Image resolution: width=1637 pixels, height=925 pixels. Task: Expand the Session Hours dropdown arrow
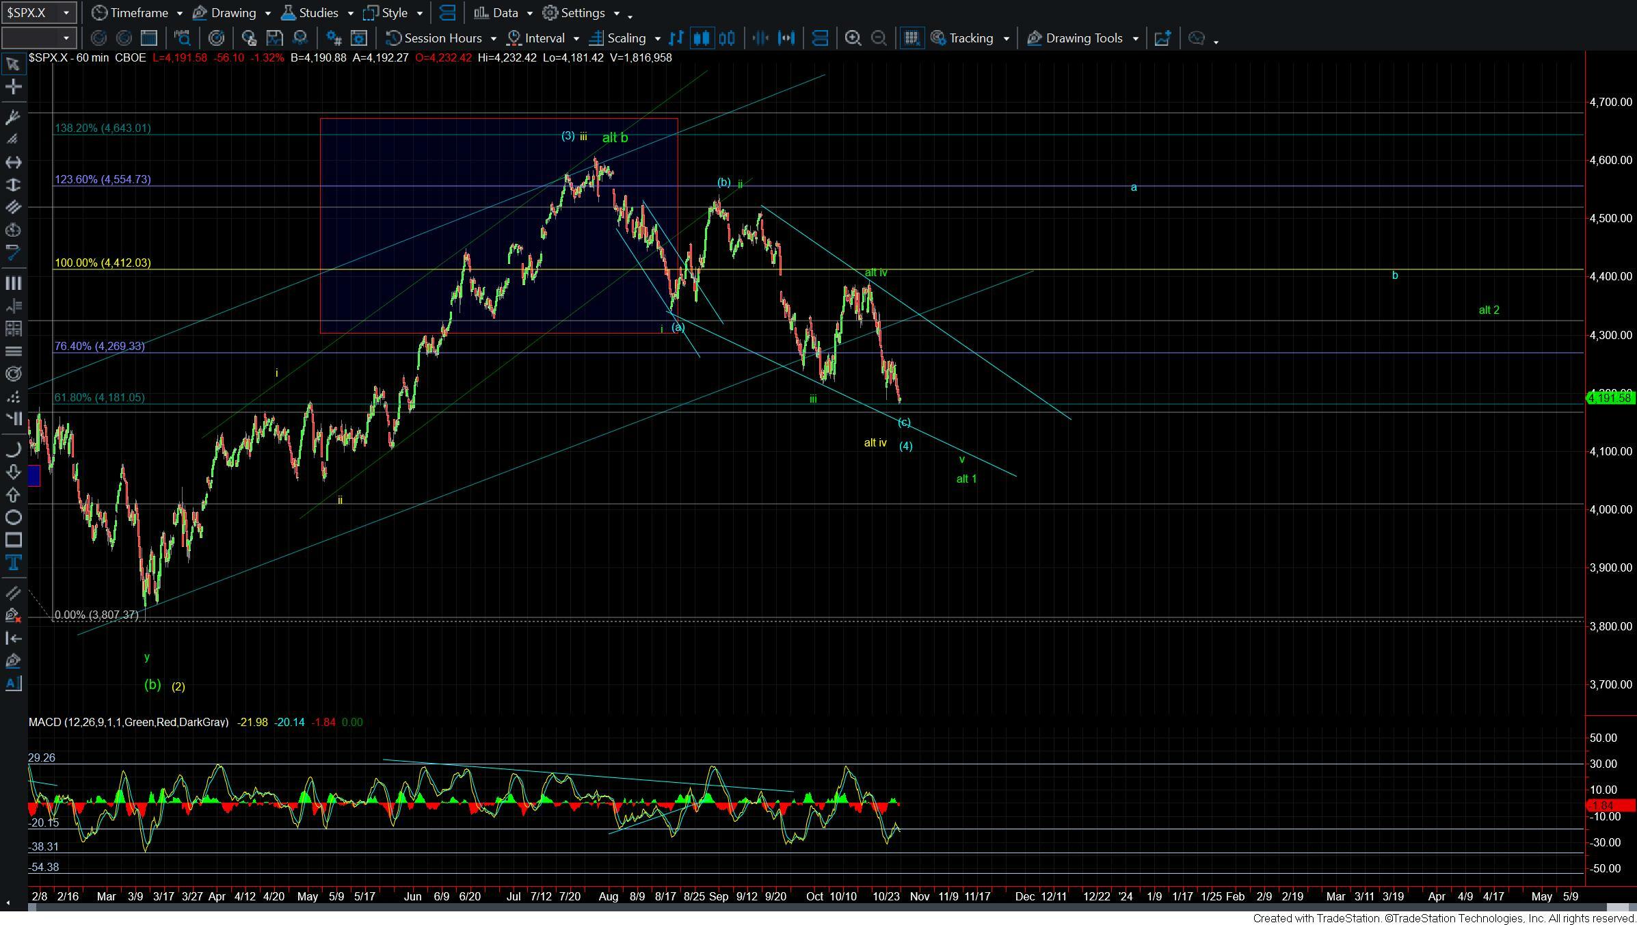[494, 38]
